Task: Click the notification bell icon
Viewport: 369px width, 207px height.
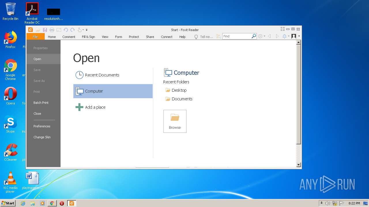Action: 285,36
